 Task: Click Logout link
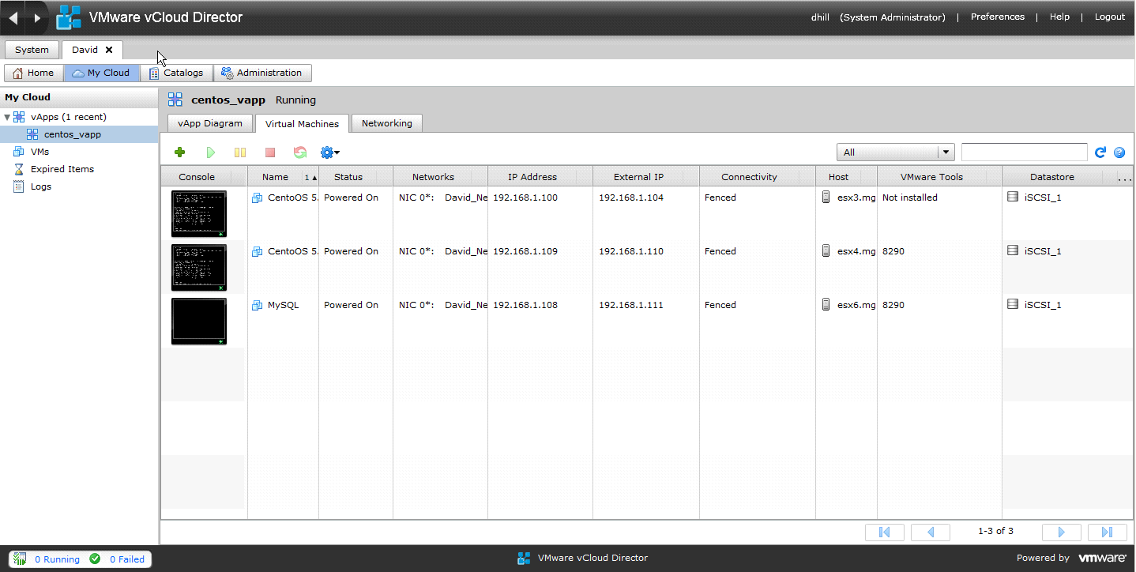(x=1110, y=17)
